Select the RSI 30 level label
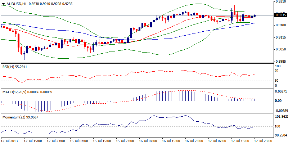The width and height of the screenshot is (288, 144). [x=276, y=80]
